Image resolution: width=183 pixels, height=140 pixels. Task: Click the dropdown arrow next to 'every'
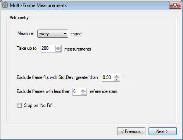[65, 34]
